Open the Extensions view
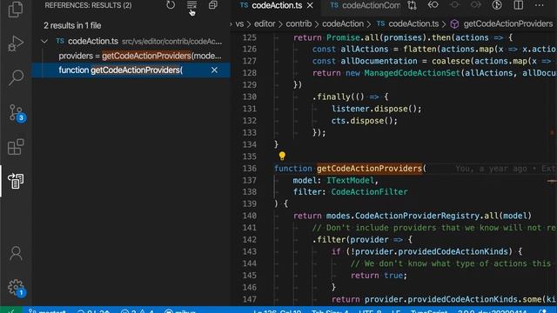The width and height of the screenshot is (557, 313). click(16, 147)
